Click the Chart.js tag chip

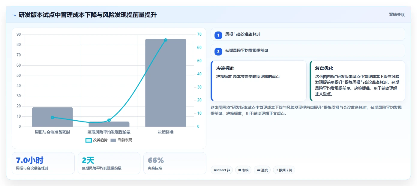point(222,170)
